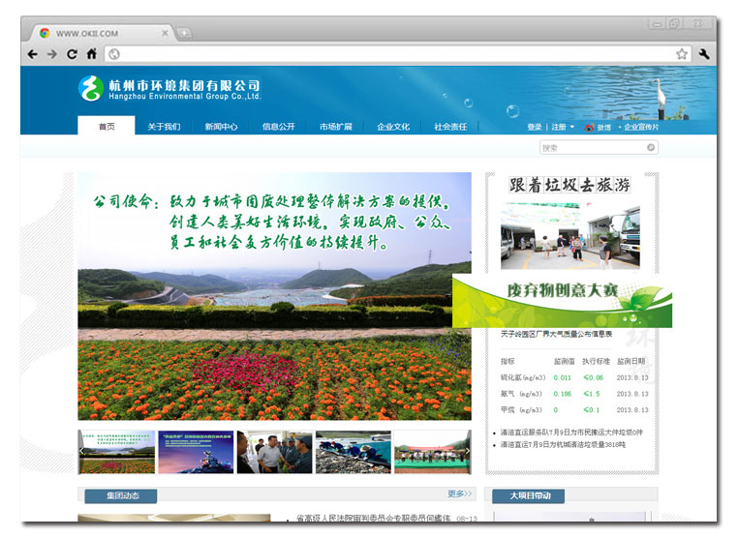The height and width of the screenshot is (537, 738).
Task: Open the Weibo icon link
Action: [x=589, y=127]
